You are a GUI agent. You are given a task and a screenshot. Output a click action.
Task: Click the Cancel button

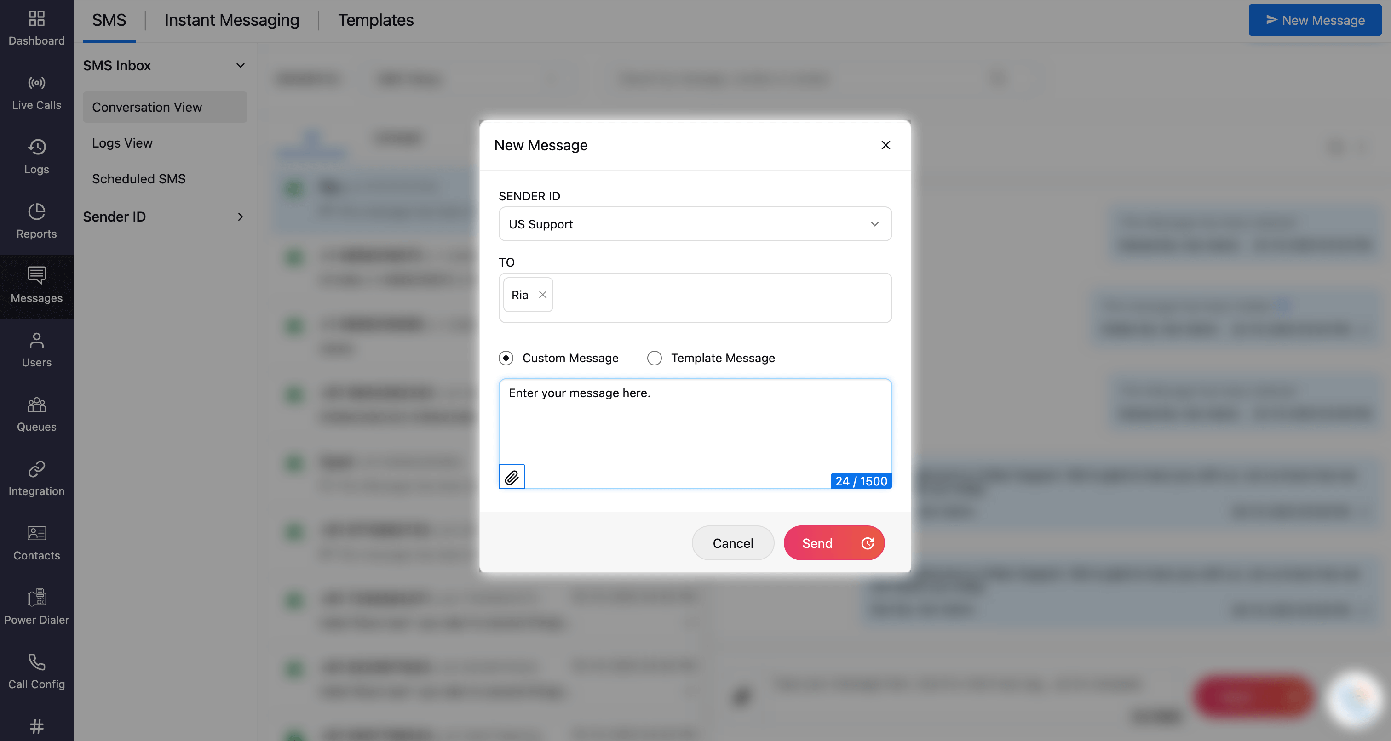[x=732, y=543]
